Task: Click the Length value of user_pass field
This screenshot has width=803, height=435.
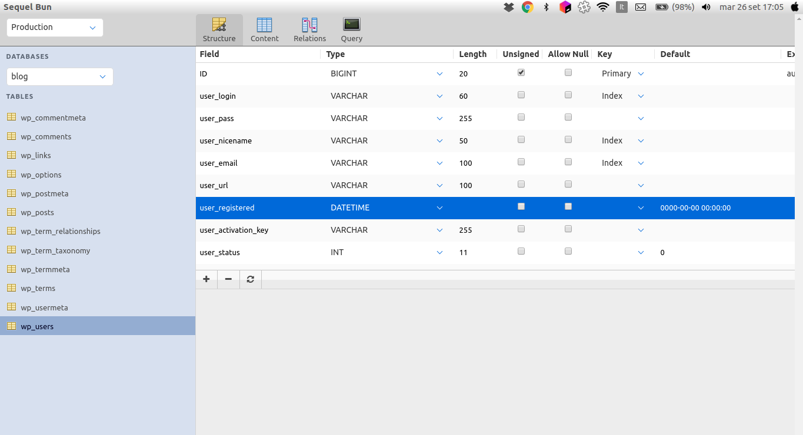Action: (465, 118)
